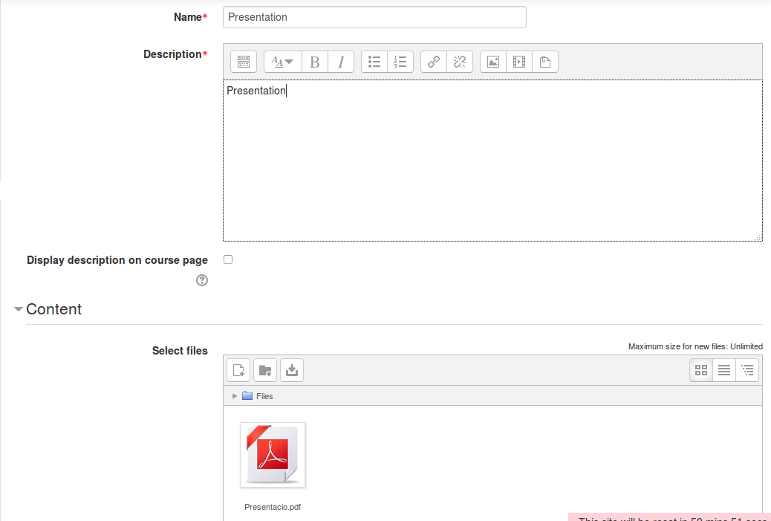Image resolution: width=771 pixels, height=521 pixels.
Task: Collapse the Content section
Action: (19, 309)
